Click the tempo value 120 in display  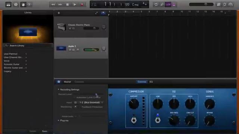127,4
